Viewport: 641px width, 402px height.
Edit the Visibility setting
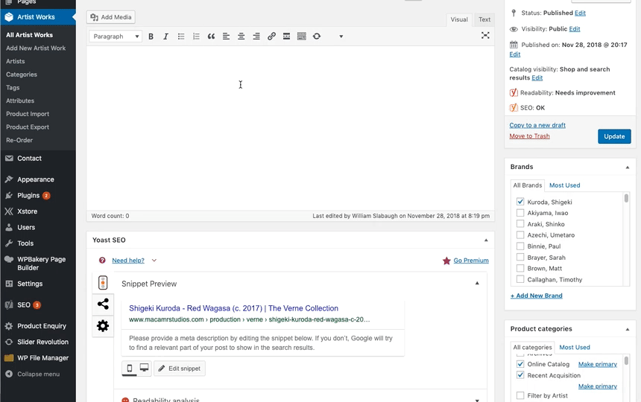click(575, 29)
